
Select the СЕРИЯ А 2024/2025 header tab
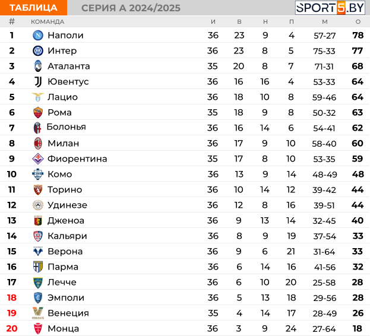click(131, 8)
